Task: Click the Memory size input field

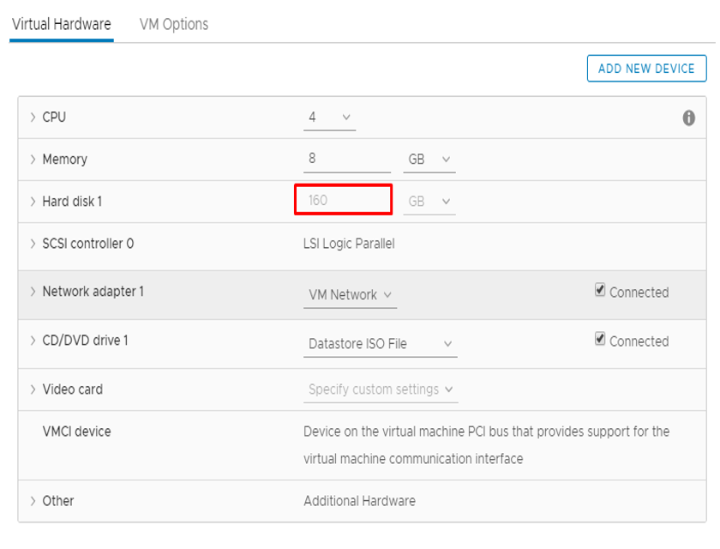Action: pos(347,160)
